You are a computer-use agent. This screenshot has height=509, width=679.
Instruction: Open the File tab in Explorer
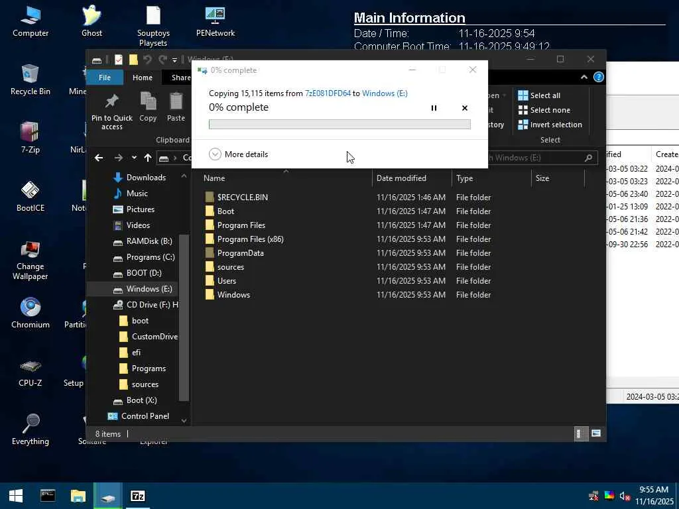click(105, 78)
